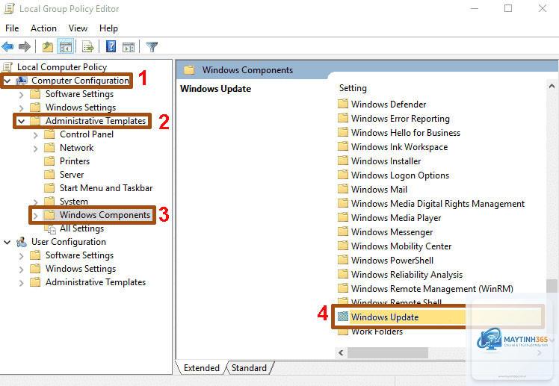Select Work Folders entry
Viewport: 559px width, 386px height.
[x=377, y=331]
